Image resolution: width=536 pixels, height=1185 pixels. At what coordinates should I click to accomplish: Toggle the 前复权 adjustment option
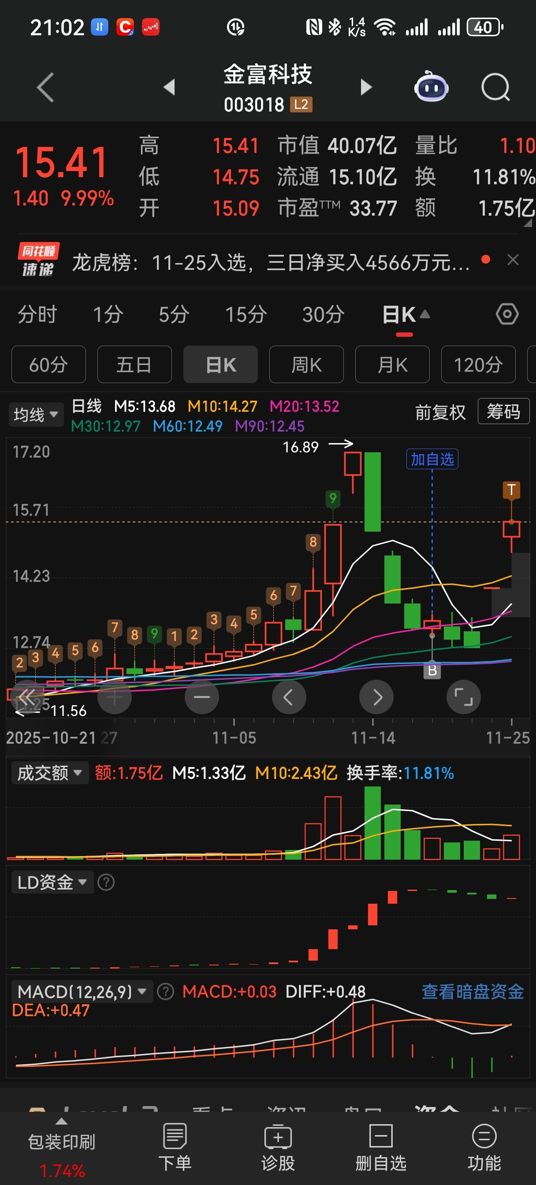440,412
